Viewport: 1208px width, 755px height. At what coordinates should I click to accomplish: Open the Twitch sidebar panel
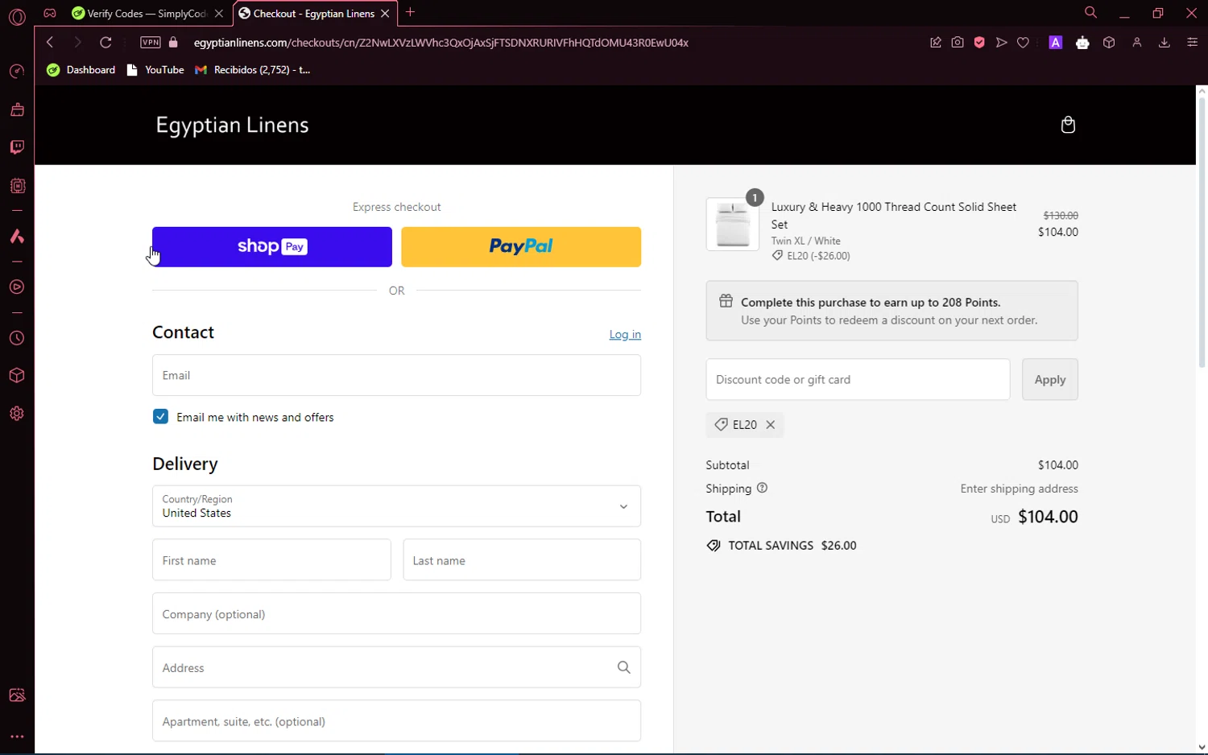[17, 147]
